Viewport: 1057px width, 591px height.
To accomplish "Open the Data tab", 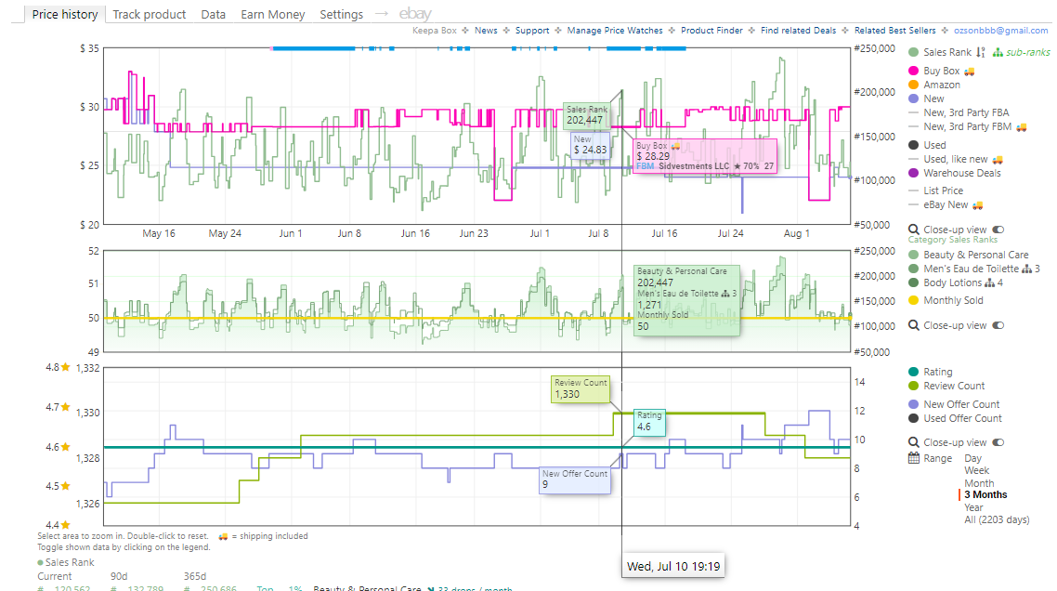I will pos(213,14).
